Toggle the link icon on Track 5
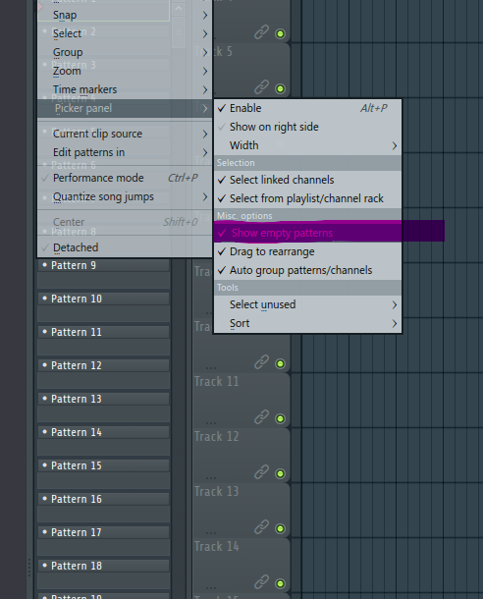483x599 pixels. [x=261, y=87]
